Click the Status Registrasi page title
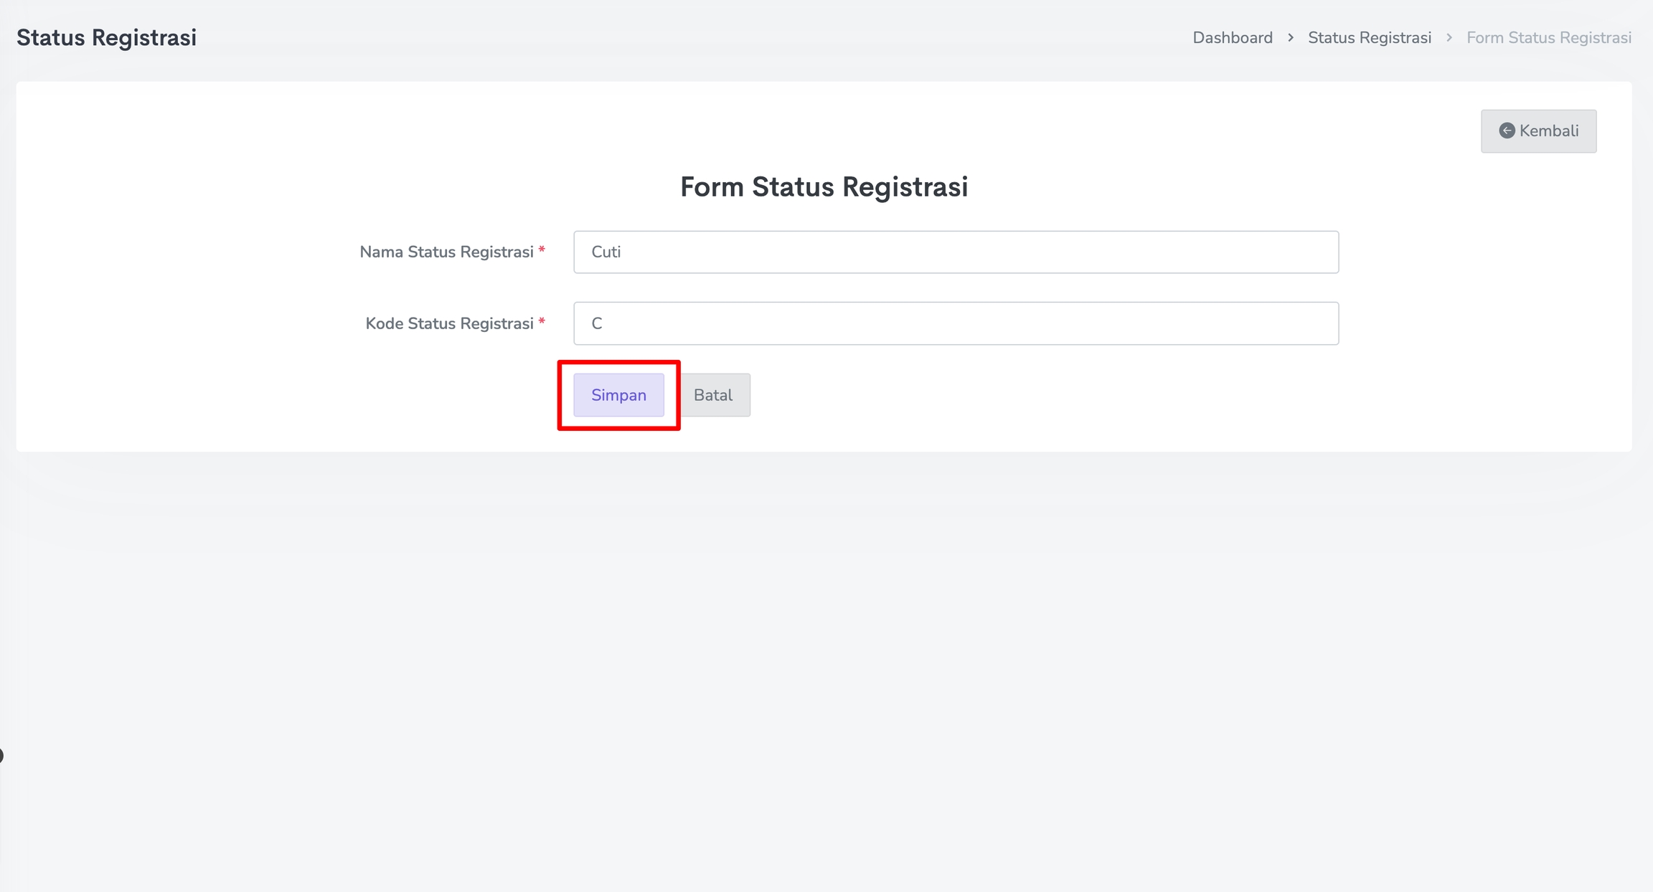The image size is (1653, 892). (x=106, y=37)
